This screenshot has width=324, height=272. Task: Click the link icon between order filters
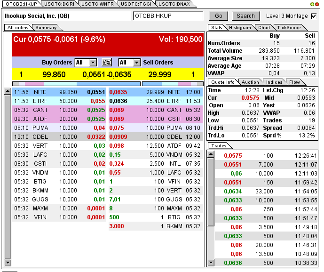[x=107, y=63]
